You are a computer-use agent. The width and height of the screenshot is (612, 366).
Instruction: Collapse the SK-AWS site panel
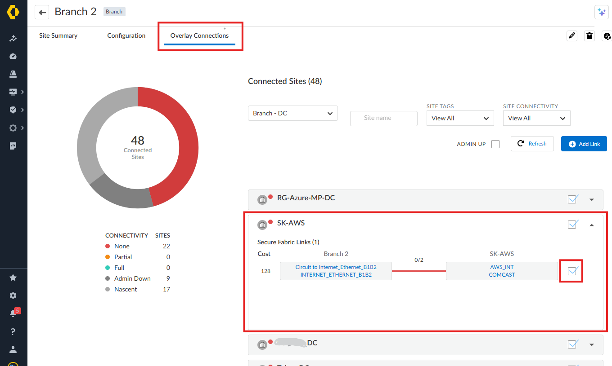(x=592, y=225)
